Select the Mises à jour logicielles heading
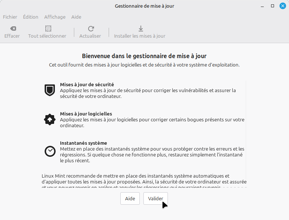289x220 pixels. [x=86, y=114]
